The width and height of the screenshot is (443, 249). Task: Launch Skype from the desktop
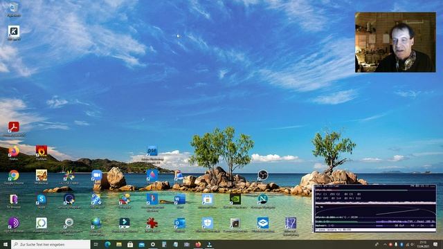(x=42, y=199)
